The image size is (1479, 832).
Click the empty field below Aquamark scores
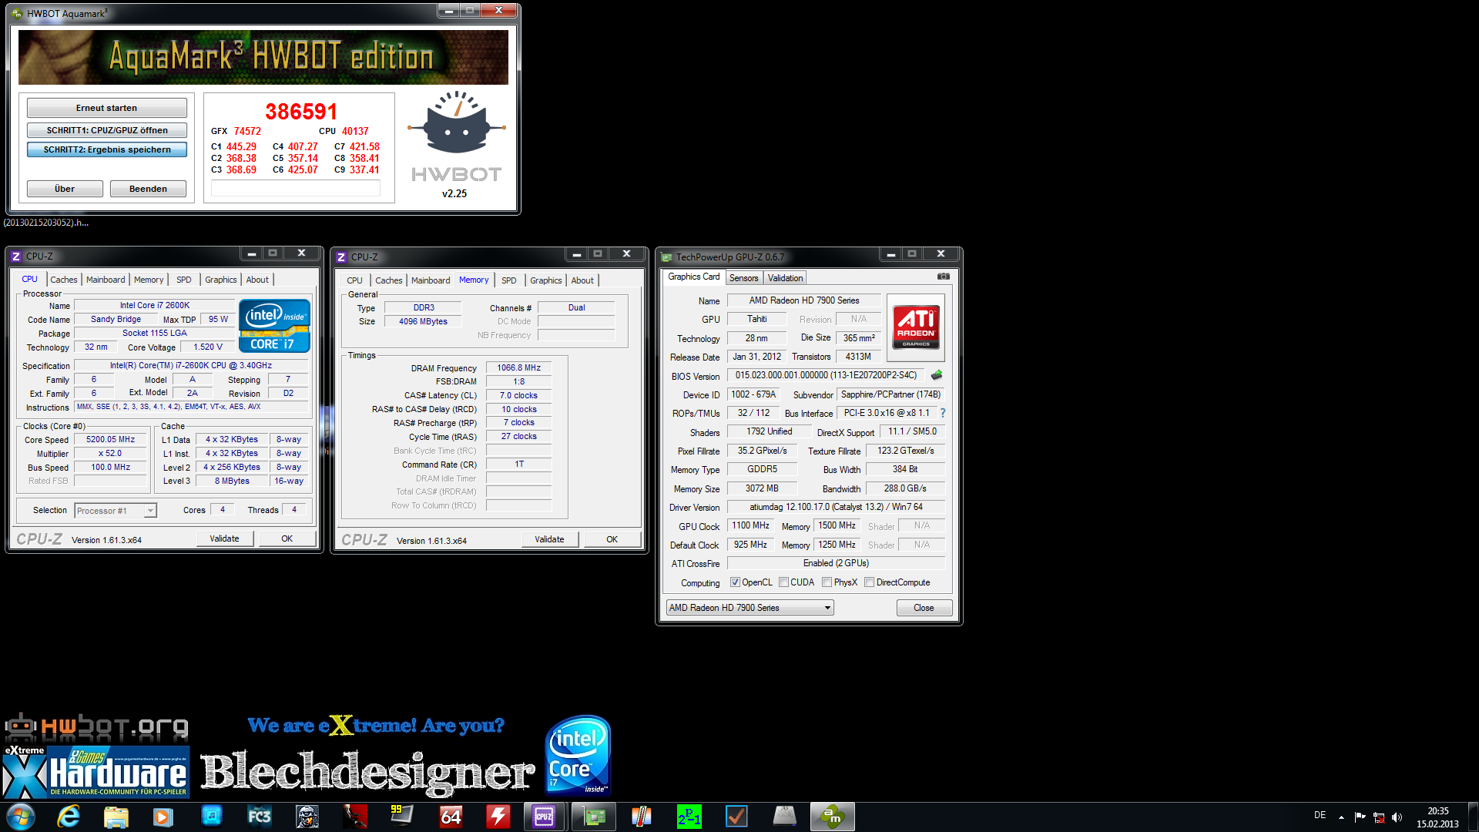point(296,188)
